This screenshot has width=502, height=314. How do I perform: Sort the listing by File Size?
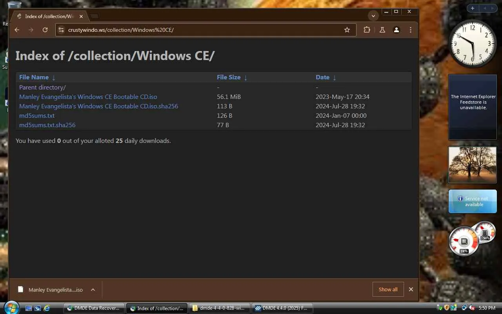pos(229,77)
